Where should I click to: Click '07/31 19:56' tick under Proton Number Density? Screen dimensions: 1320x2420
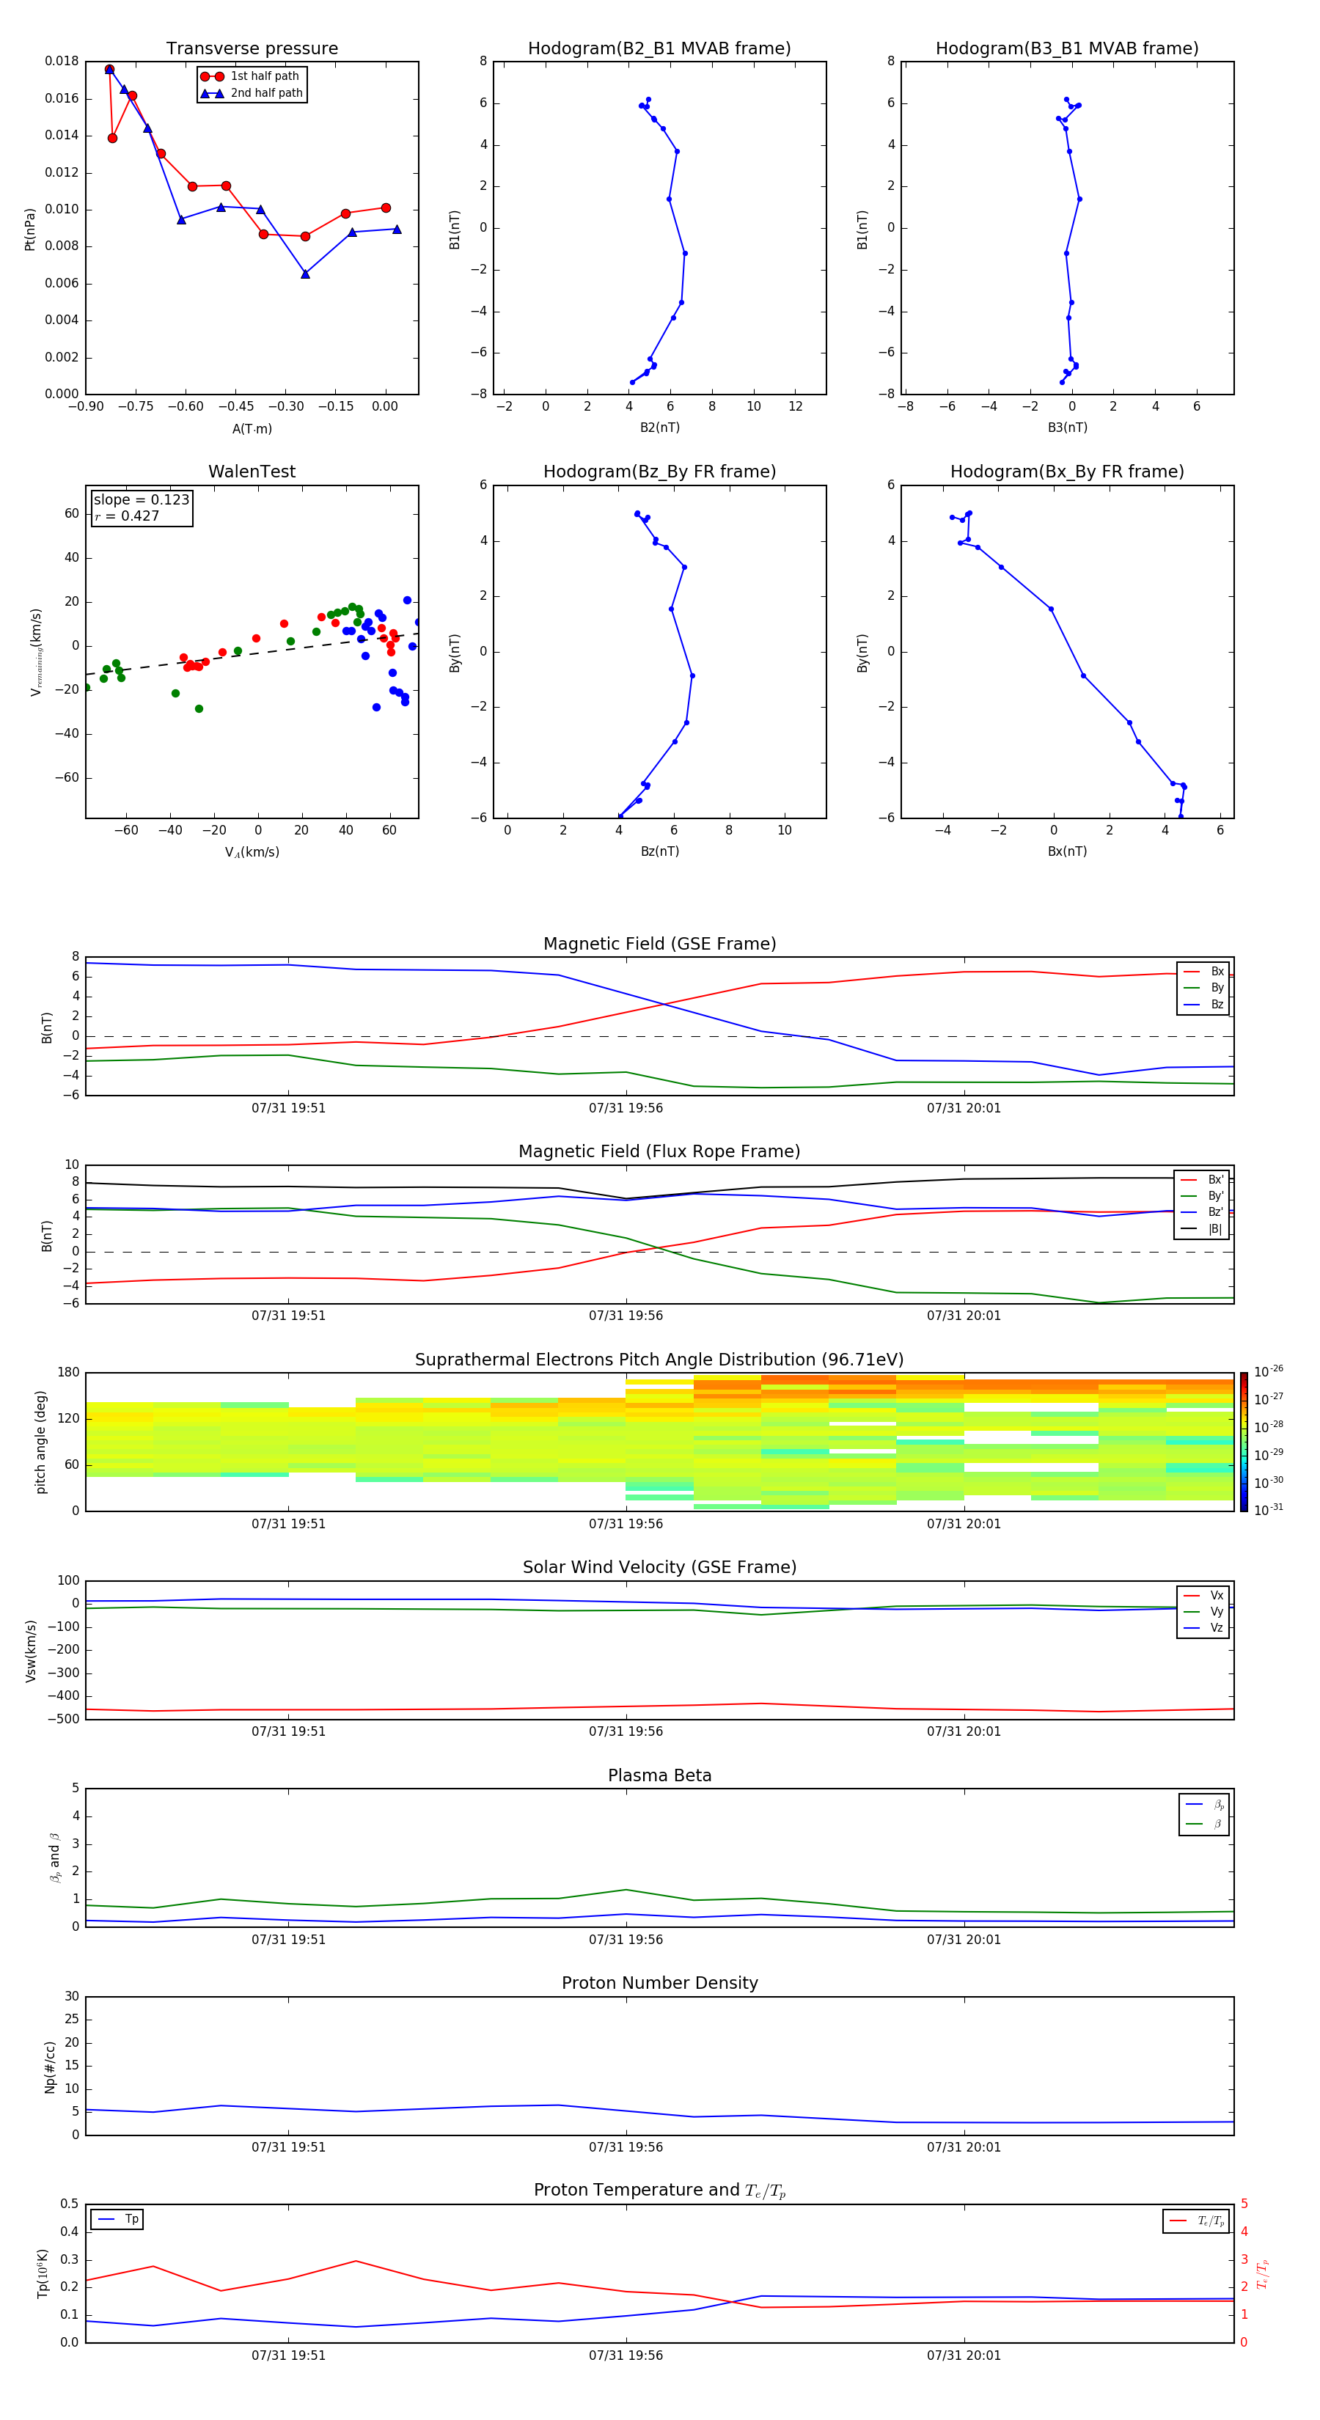626,2146
